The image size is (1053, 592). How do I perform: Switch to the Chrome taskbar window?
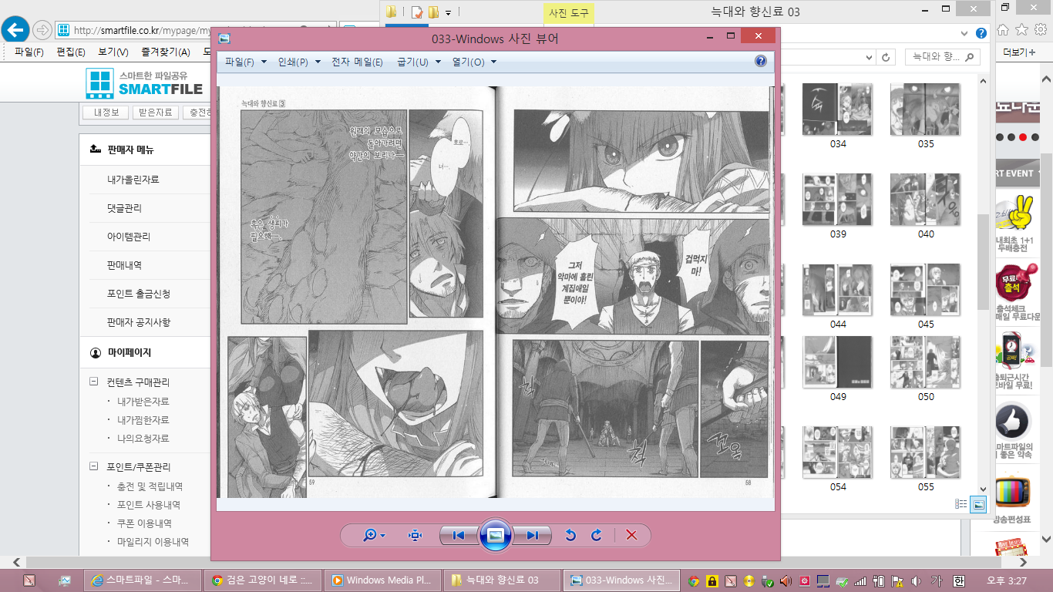[263, 580]
